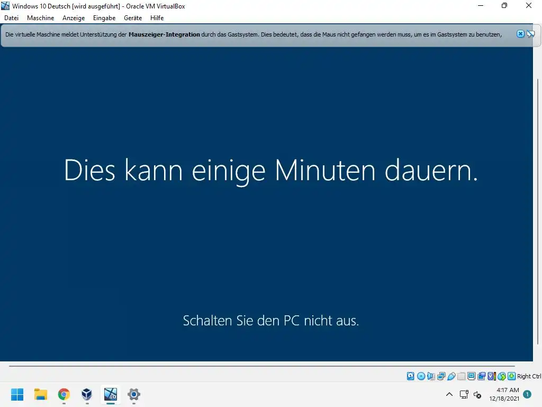
Task: Click the shared folders status icon
Action: (x=461, y=376)
